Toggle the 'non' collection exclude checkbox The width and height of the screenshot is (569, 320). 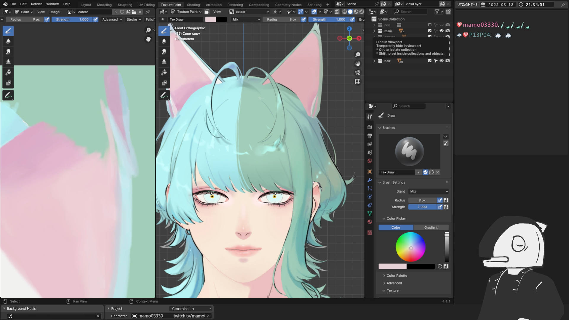(x=430, y=25)
